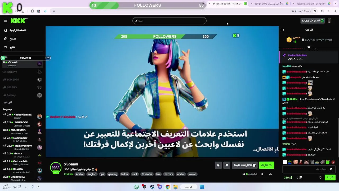This screenshot has width=339, height=191.
Task: Insert the green Pepe frog emote
Action: (290, 162)
